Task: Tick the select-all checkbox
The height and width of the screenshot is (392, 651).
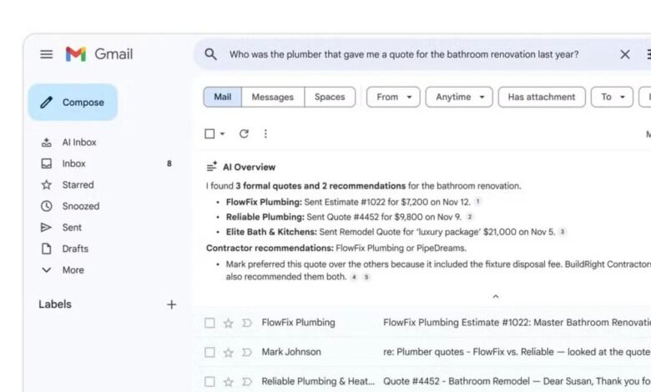Action: pyautogui.click(x=209, y=133)
